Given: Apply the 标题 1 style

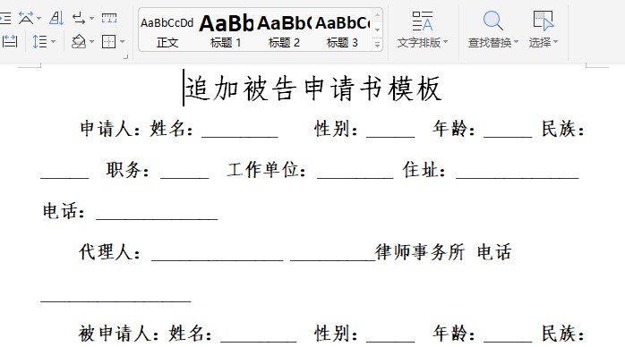Looking at the screenshot, I should point(226,30).
